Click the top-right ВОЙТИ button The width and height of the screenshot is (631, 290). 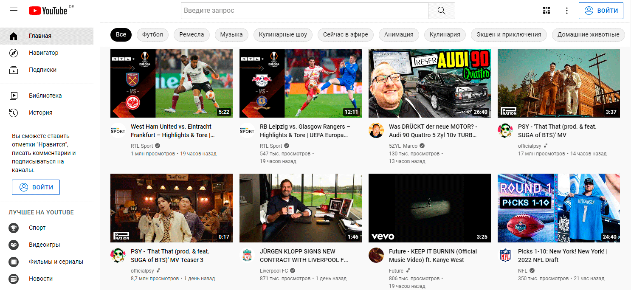601,11
